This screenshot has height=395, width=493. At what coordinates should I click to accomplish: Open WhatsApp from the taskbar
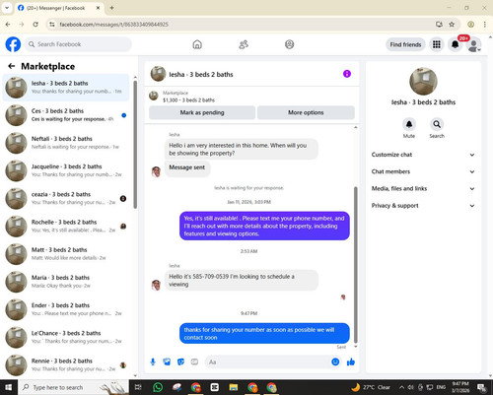tap(158, 387)
